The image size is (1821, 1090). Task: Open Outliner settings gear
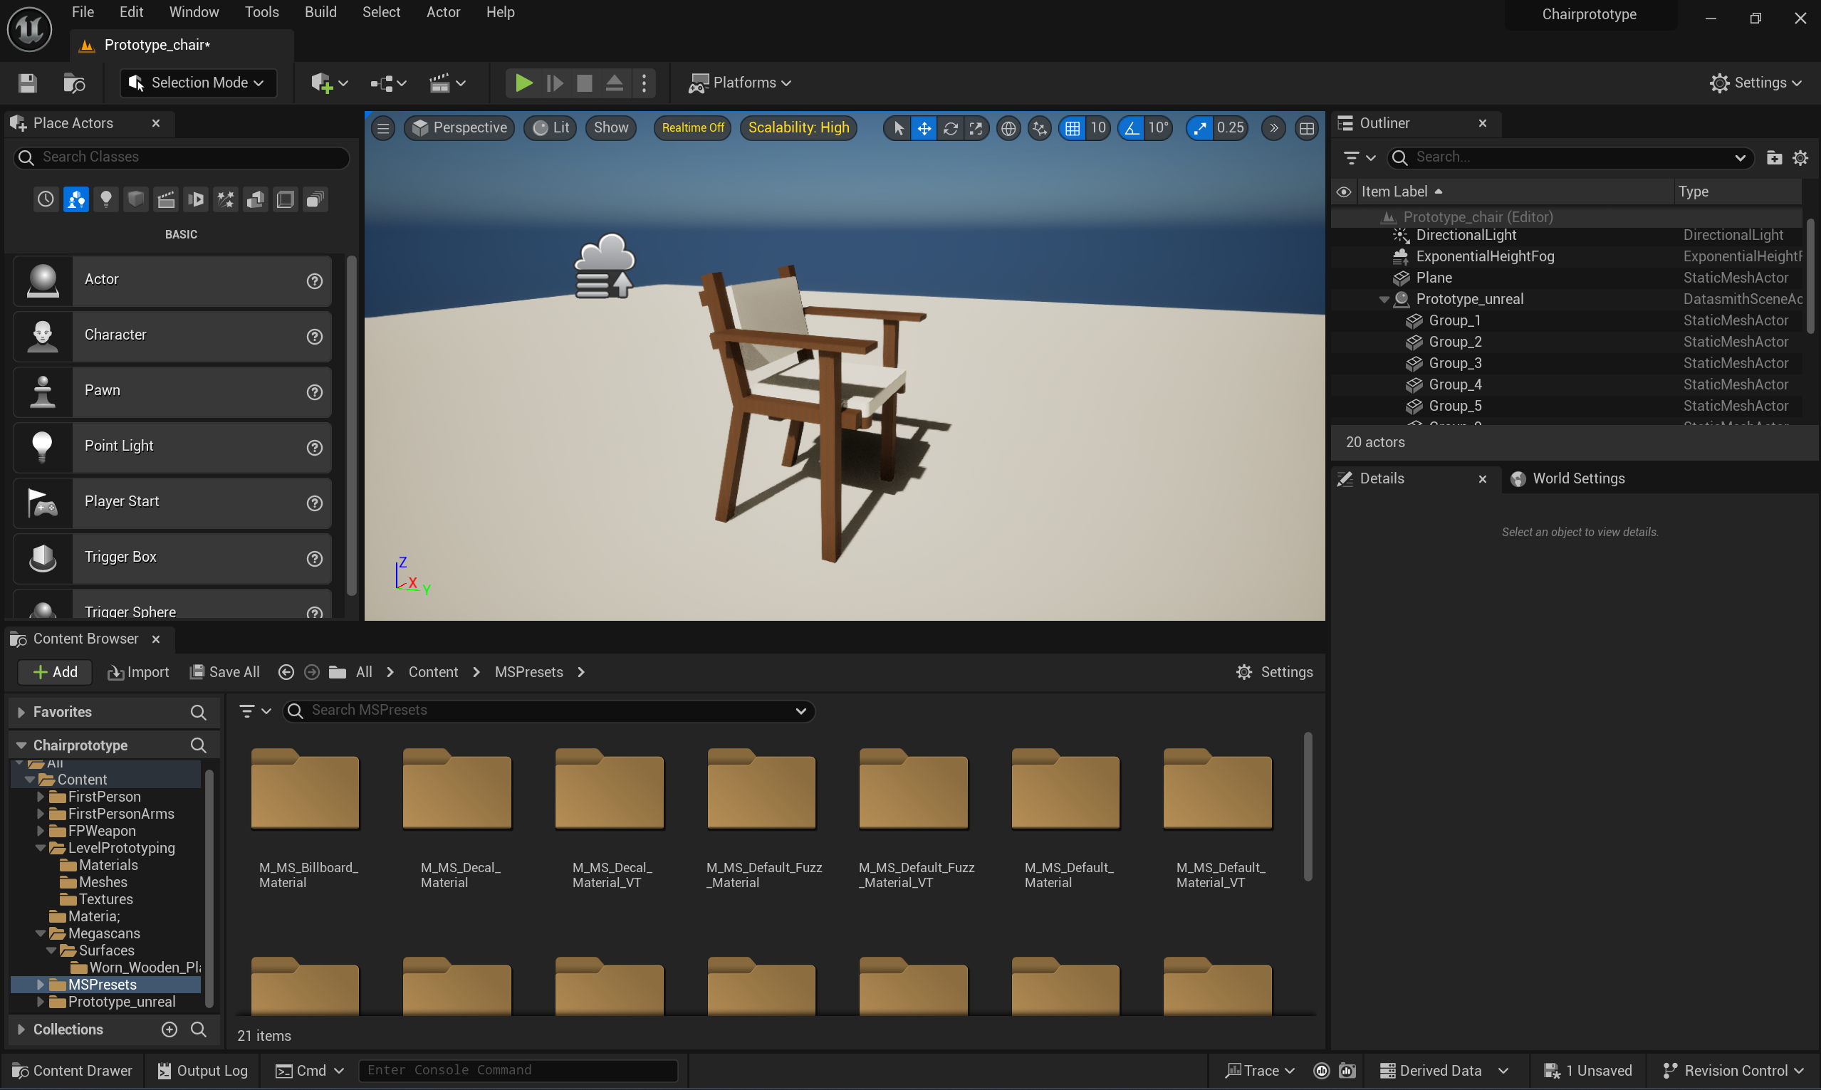coord(1800,157)
